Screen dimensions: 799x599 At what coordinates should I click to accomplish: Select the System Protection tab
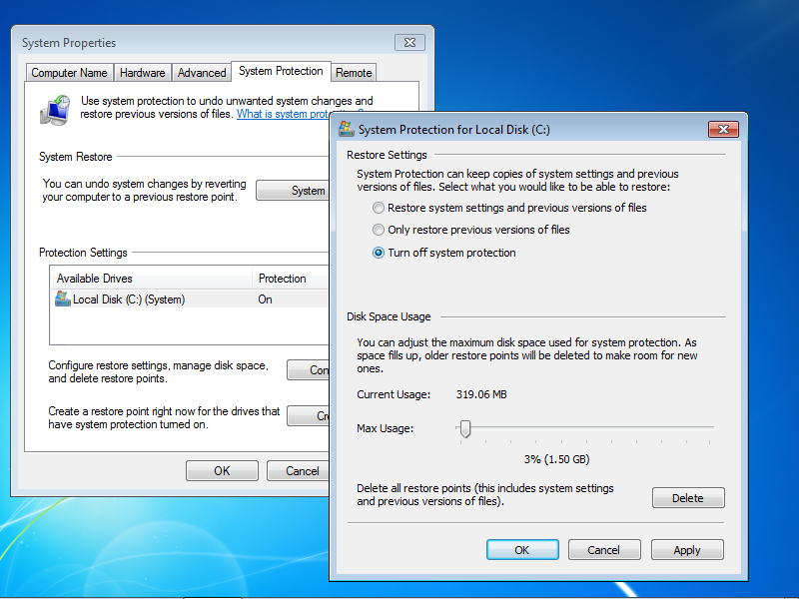click(281, 71)
